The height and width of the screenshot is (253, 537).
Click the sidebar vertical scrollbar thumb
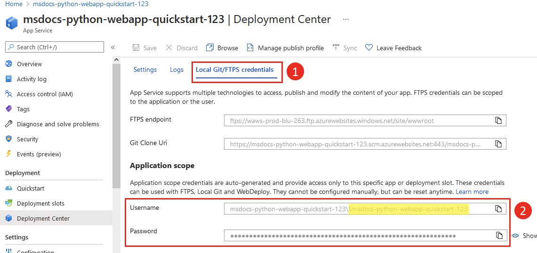coord(116,126)
